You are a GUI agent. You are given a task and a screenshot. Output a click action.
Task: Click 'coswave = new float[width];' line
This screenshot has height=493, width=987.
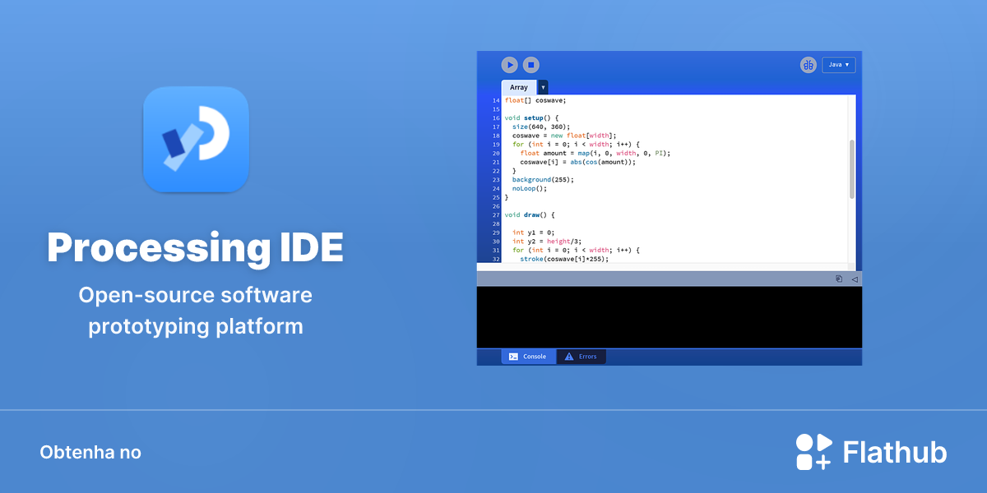click(x=564, y=136)
